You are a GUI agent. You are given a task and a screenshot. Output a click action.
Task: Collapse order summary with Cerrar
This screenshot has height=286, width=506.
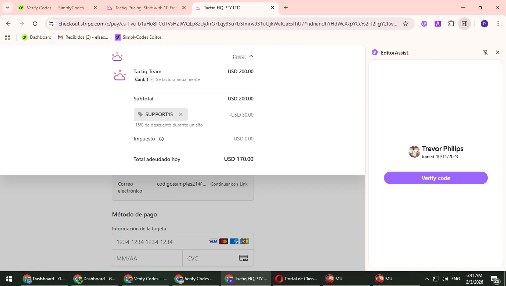coord(243,56)
